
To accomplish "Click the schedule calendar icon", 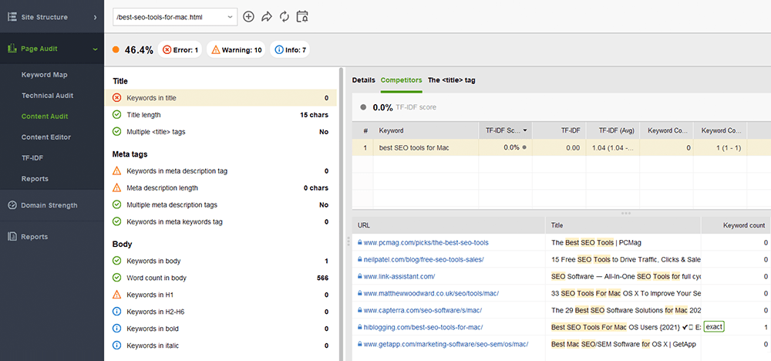I will click(302, 17).
